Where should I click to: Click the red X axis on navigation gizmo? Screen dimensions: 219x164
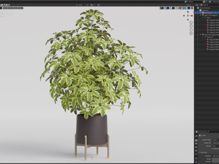tap(192, 15)
